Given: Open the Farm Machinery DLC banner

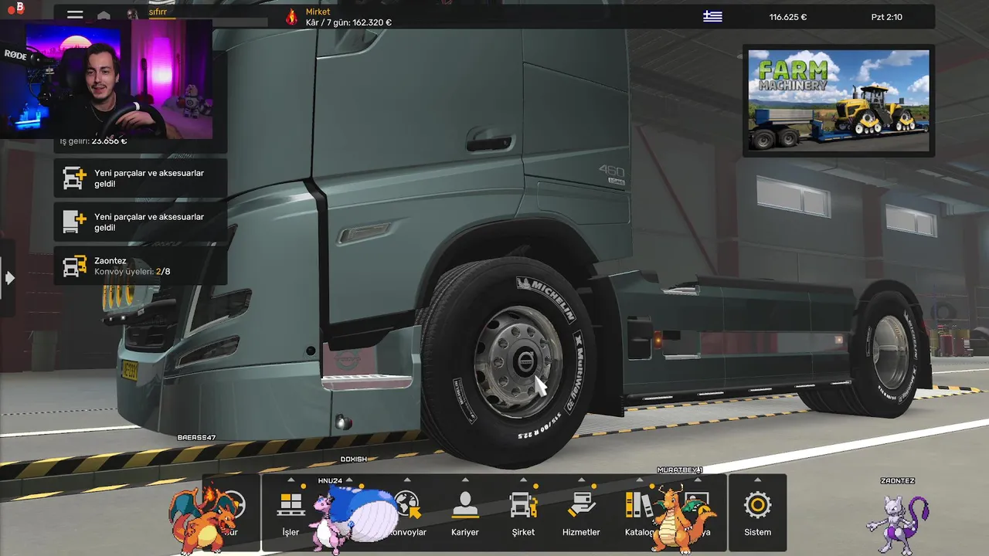Looking at the screenshot, I should (838, 100).
